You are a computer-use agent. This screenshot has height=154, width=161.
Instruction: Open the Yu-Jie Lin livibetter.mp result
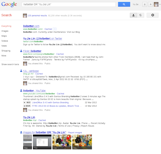click(29, 117)
